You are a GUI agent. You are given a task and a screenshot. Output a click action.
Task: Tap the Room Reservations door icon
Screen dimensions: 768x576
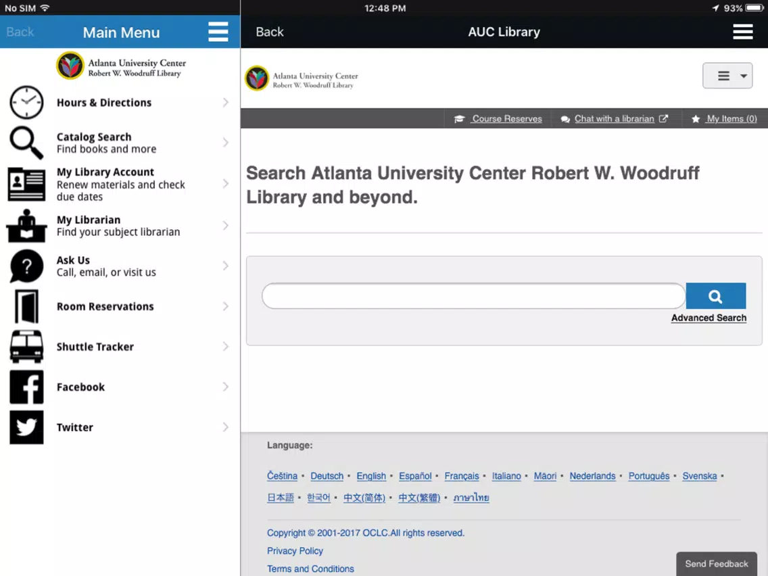pyautogui.click(x=26, y=306)
